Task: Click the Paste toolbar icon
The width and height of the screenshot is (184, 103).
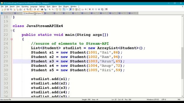Action: tap(31, 9)
